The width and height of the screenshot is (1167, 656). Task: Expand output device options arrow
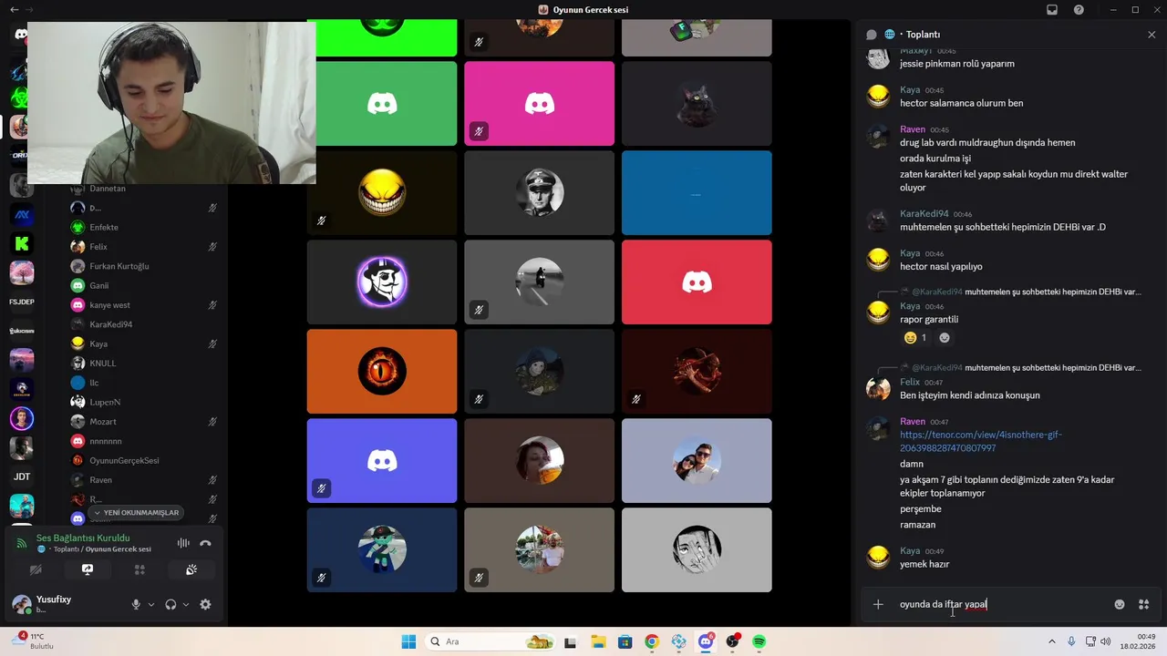pos(186,604)
